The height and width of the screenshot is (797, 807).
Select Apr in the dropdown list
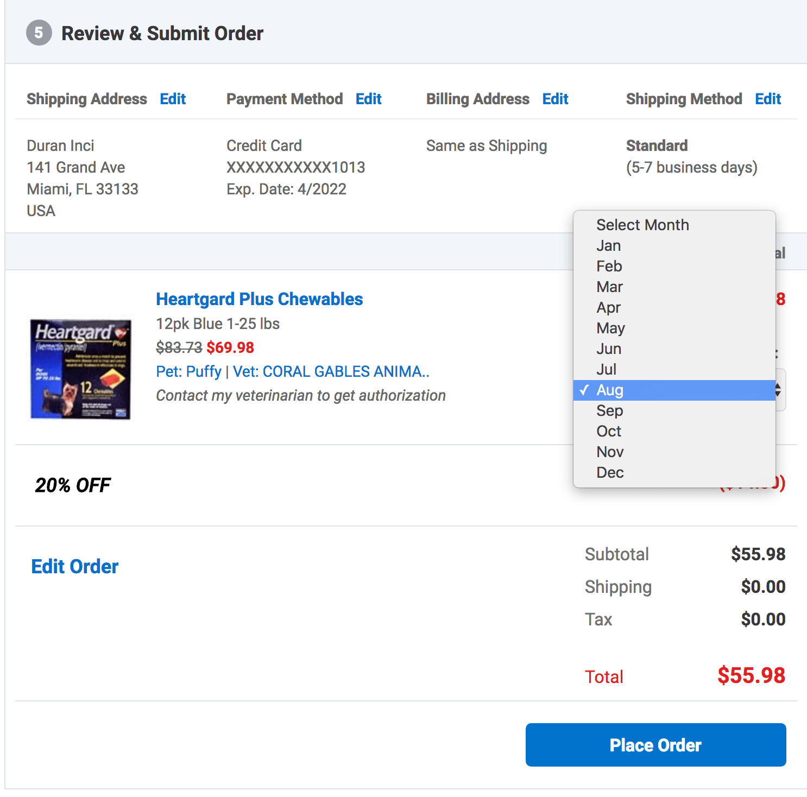674,307
